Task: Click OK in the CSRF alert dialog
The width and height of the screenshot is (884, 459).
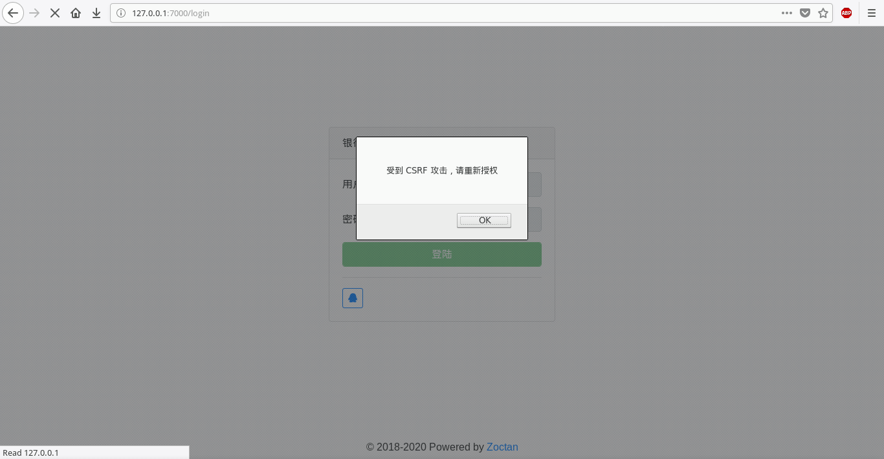Action: click(x=484, y=220)
